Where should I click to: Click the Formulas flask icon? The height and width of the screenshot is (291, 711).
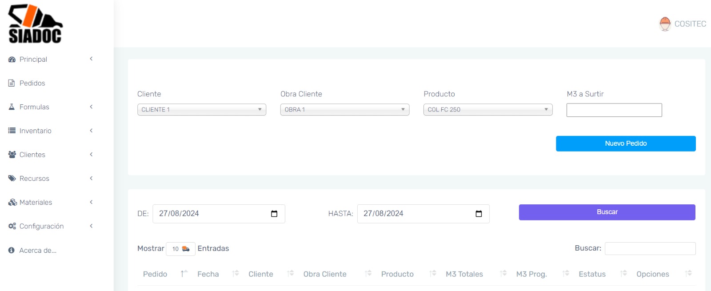[12, 107]
